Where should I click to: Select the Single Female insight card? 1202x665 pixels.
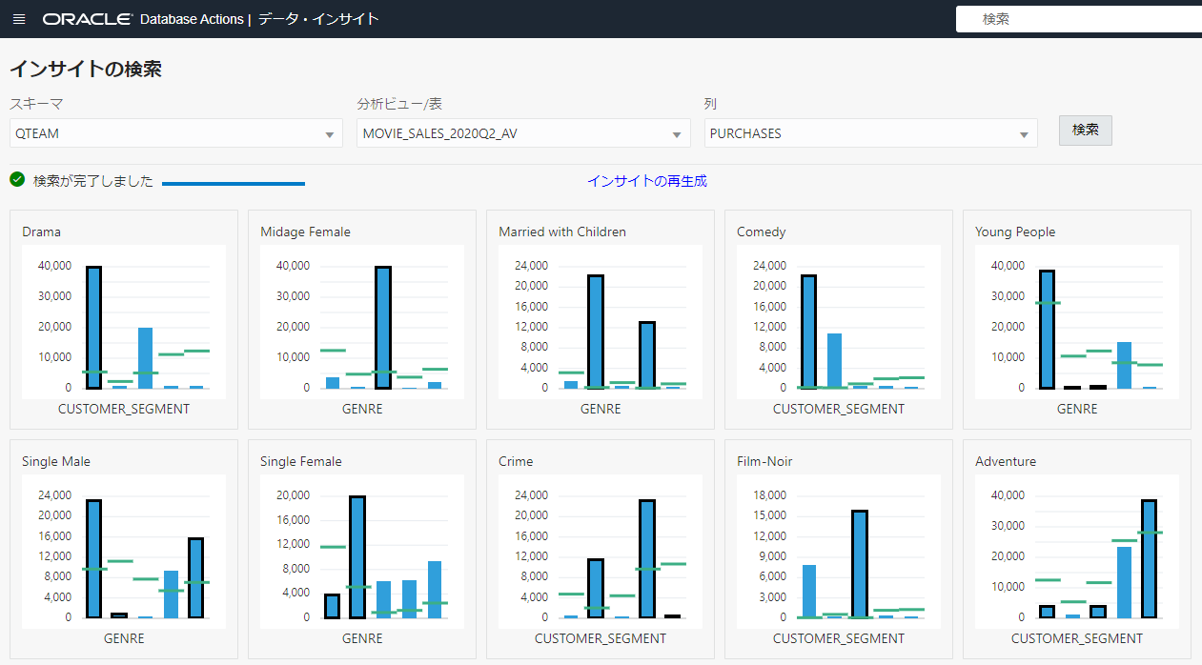click(x=362, y=550)
